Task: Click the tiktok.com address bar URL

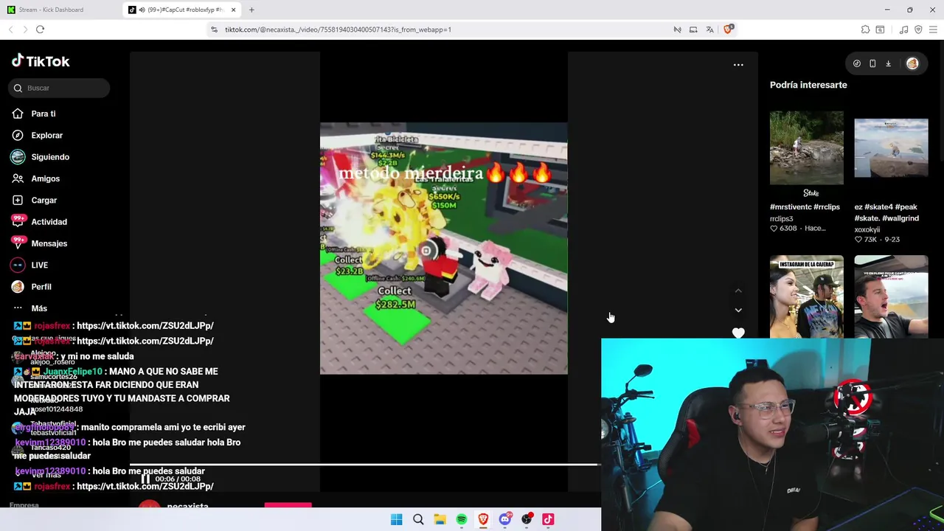Action: click(338, 29)
